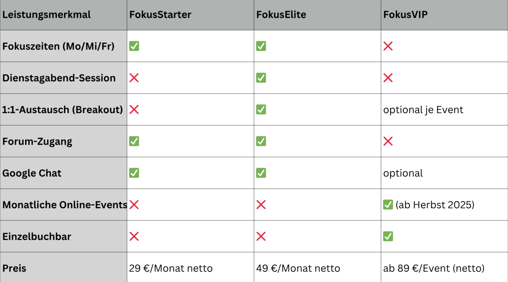Image resolution: width=508 pixels, height=282 pixels.
Task: Select the red cross for FokusStarter Dienstagabend-Session
Action: 134,78
